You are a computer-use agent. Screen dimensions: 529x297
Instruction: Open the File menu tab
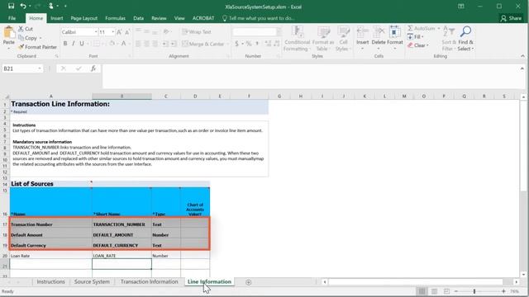[x=12, y=18]
